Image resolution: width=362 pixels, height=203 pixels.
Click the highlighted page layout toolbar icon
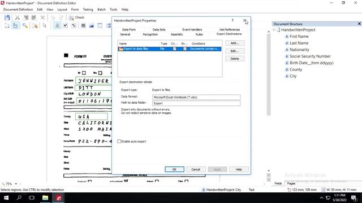click(15, 25)
